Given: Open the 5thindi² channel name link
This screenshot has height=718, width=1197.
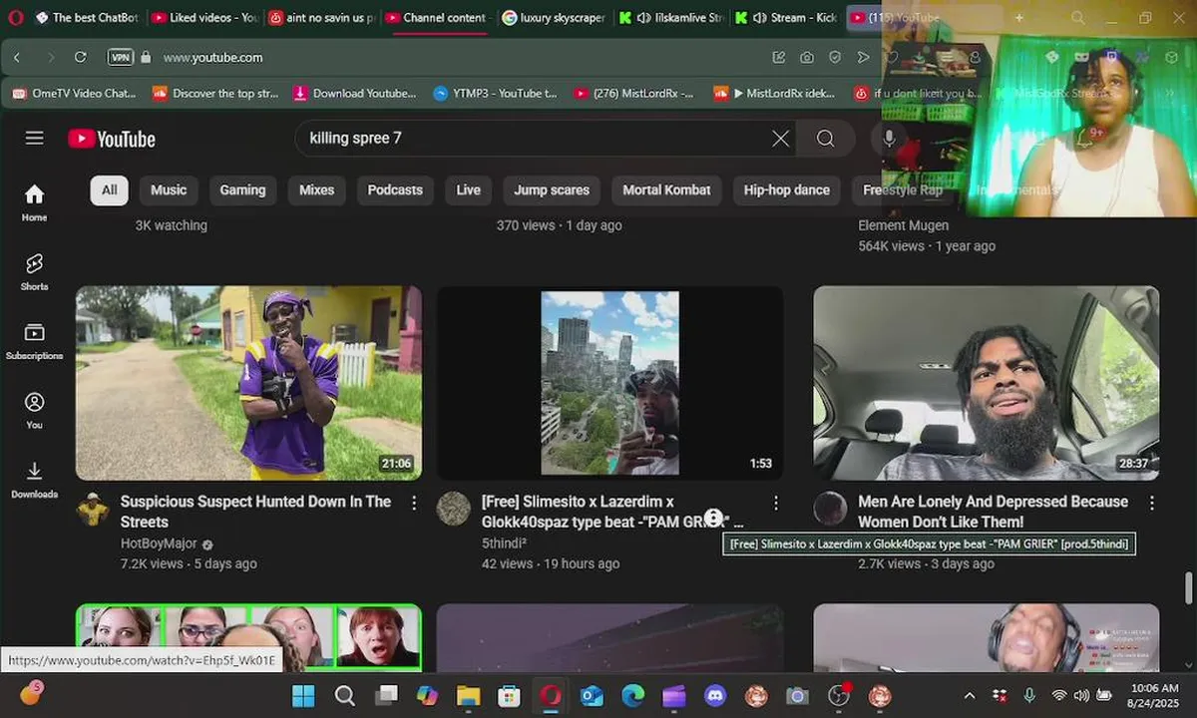Looking at the screenshot, I should point(504,544).
